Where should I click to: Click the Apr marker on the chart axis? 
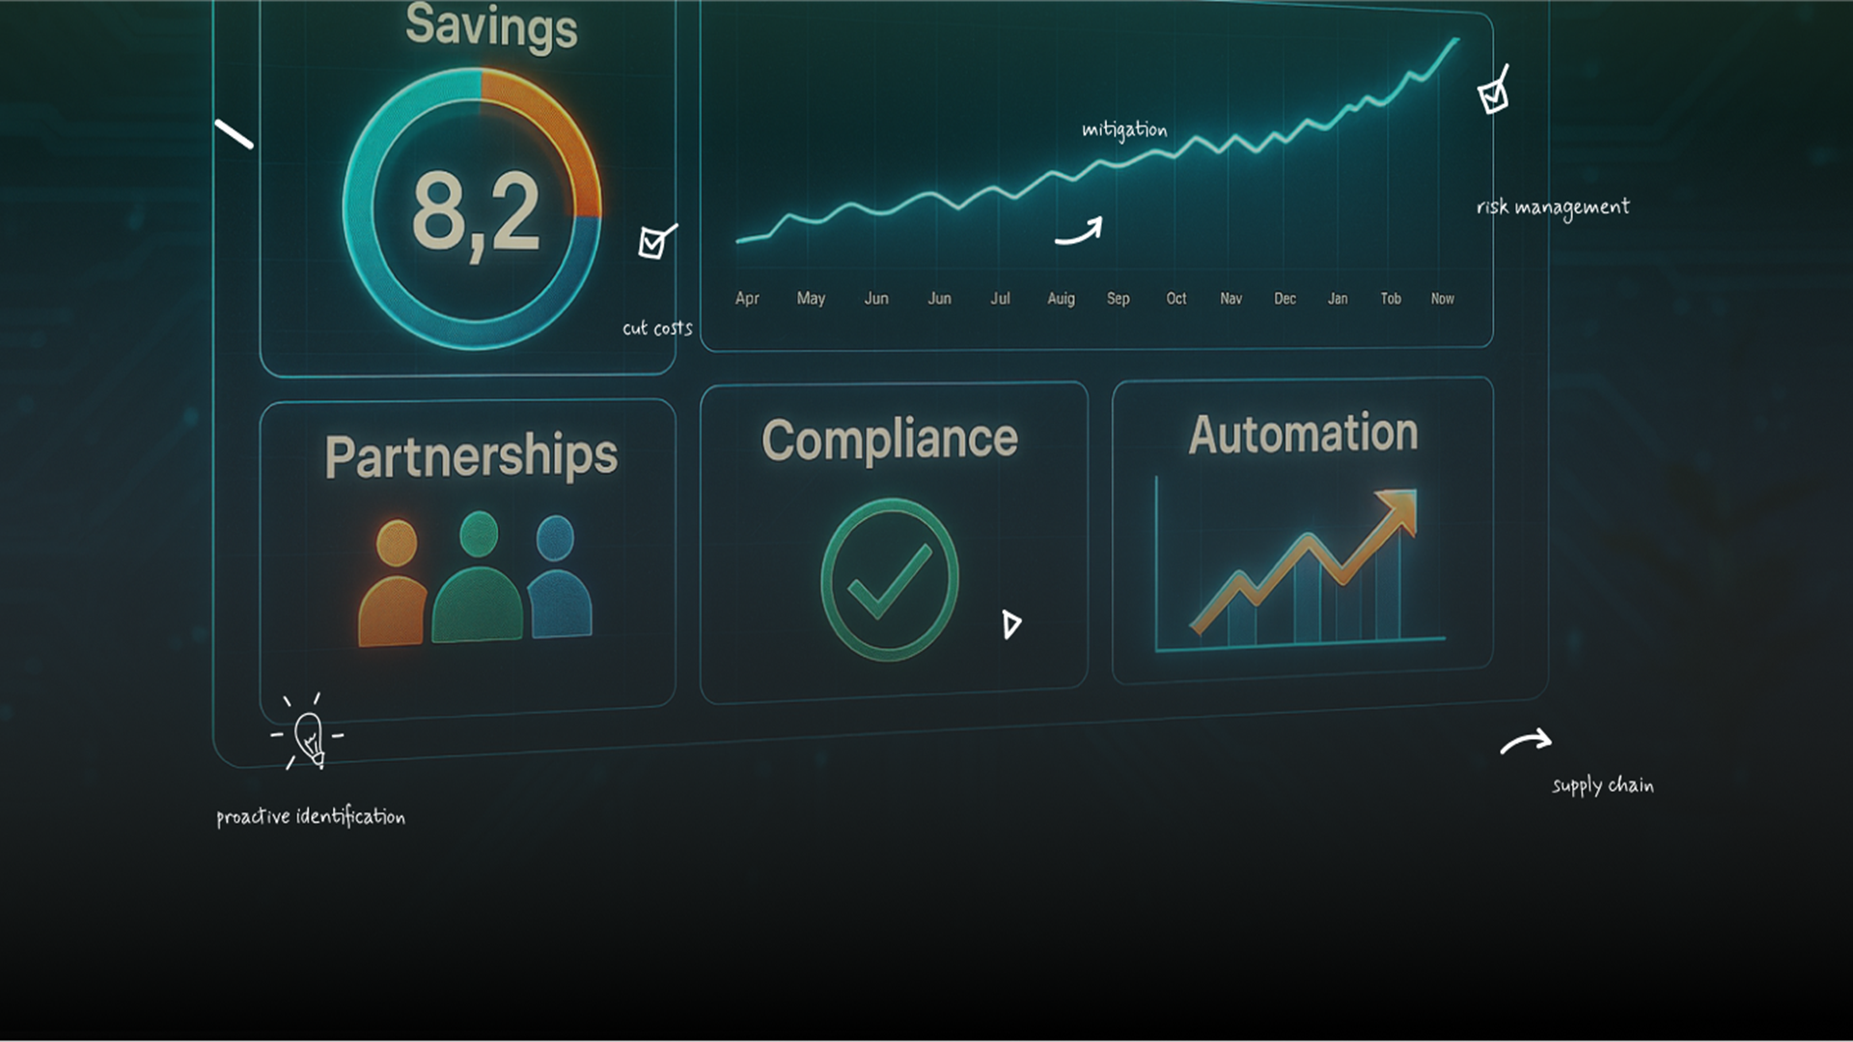click(747, 299)
